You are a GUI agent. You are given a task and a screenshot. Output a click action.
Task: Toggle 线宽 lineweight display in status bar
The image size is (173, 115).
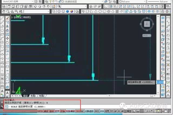(x=107, y=111)
